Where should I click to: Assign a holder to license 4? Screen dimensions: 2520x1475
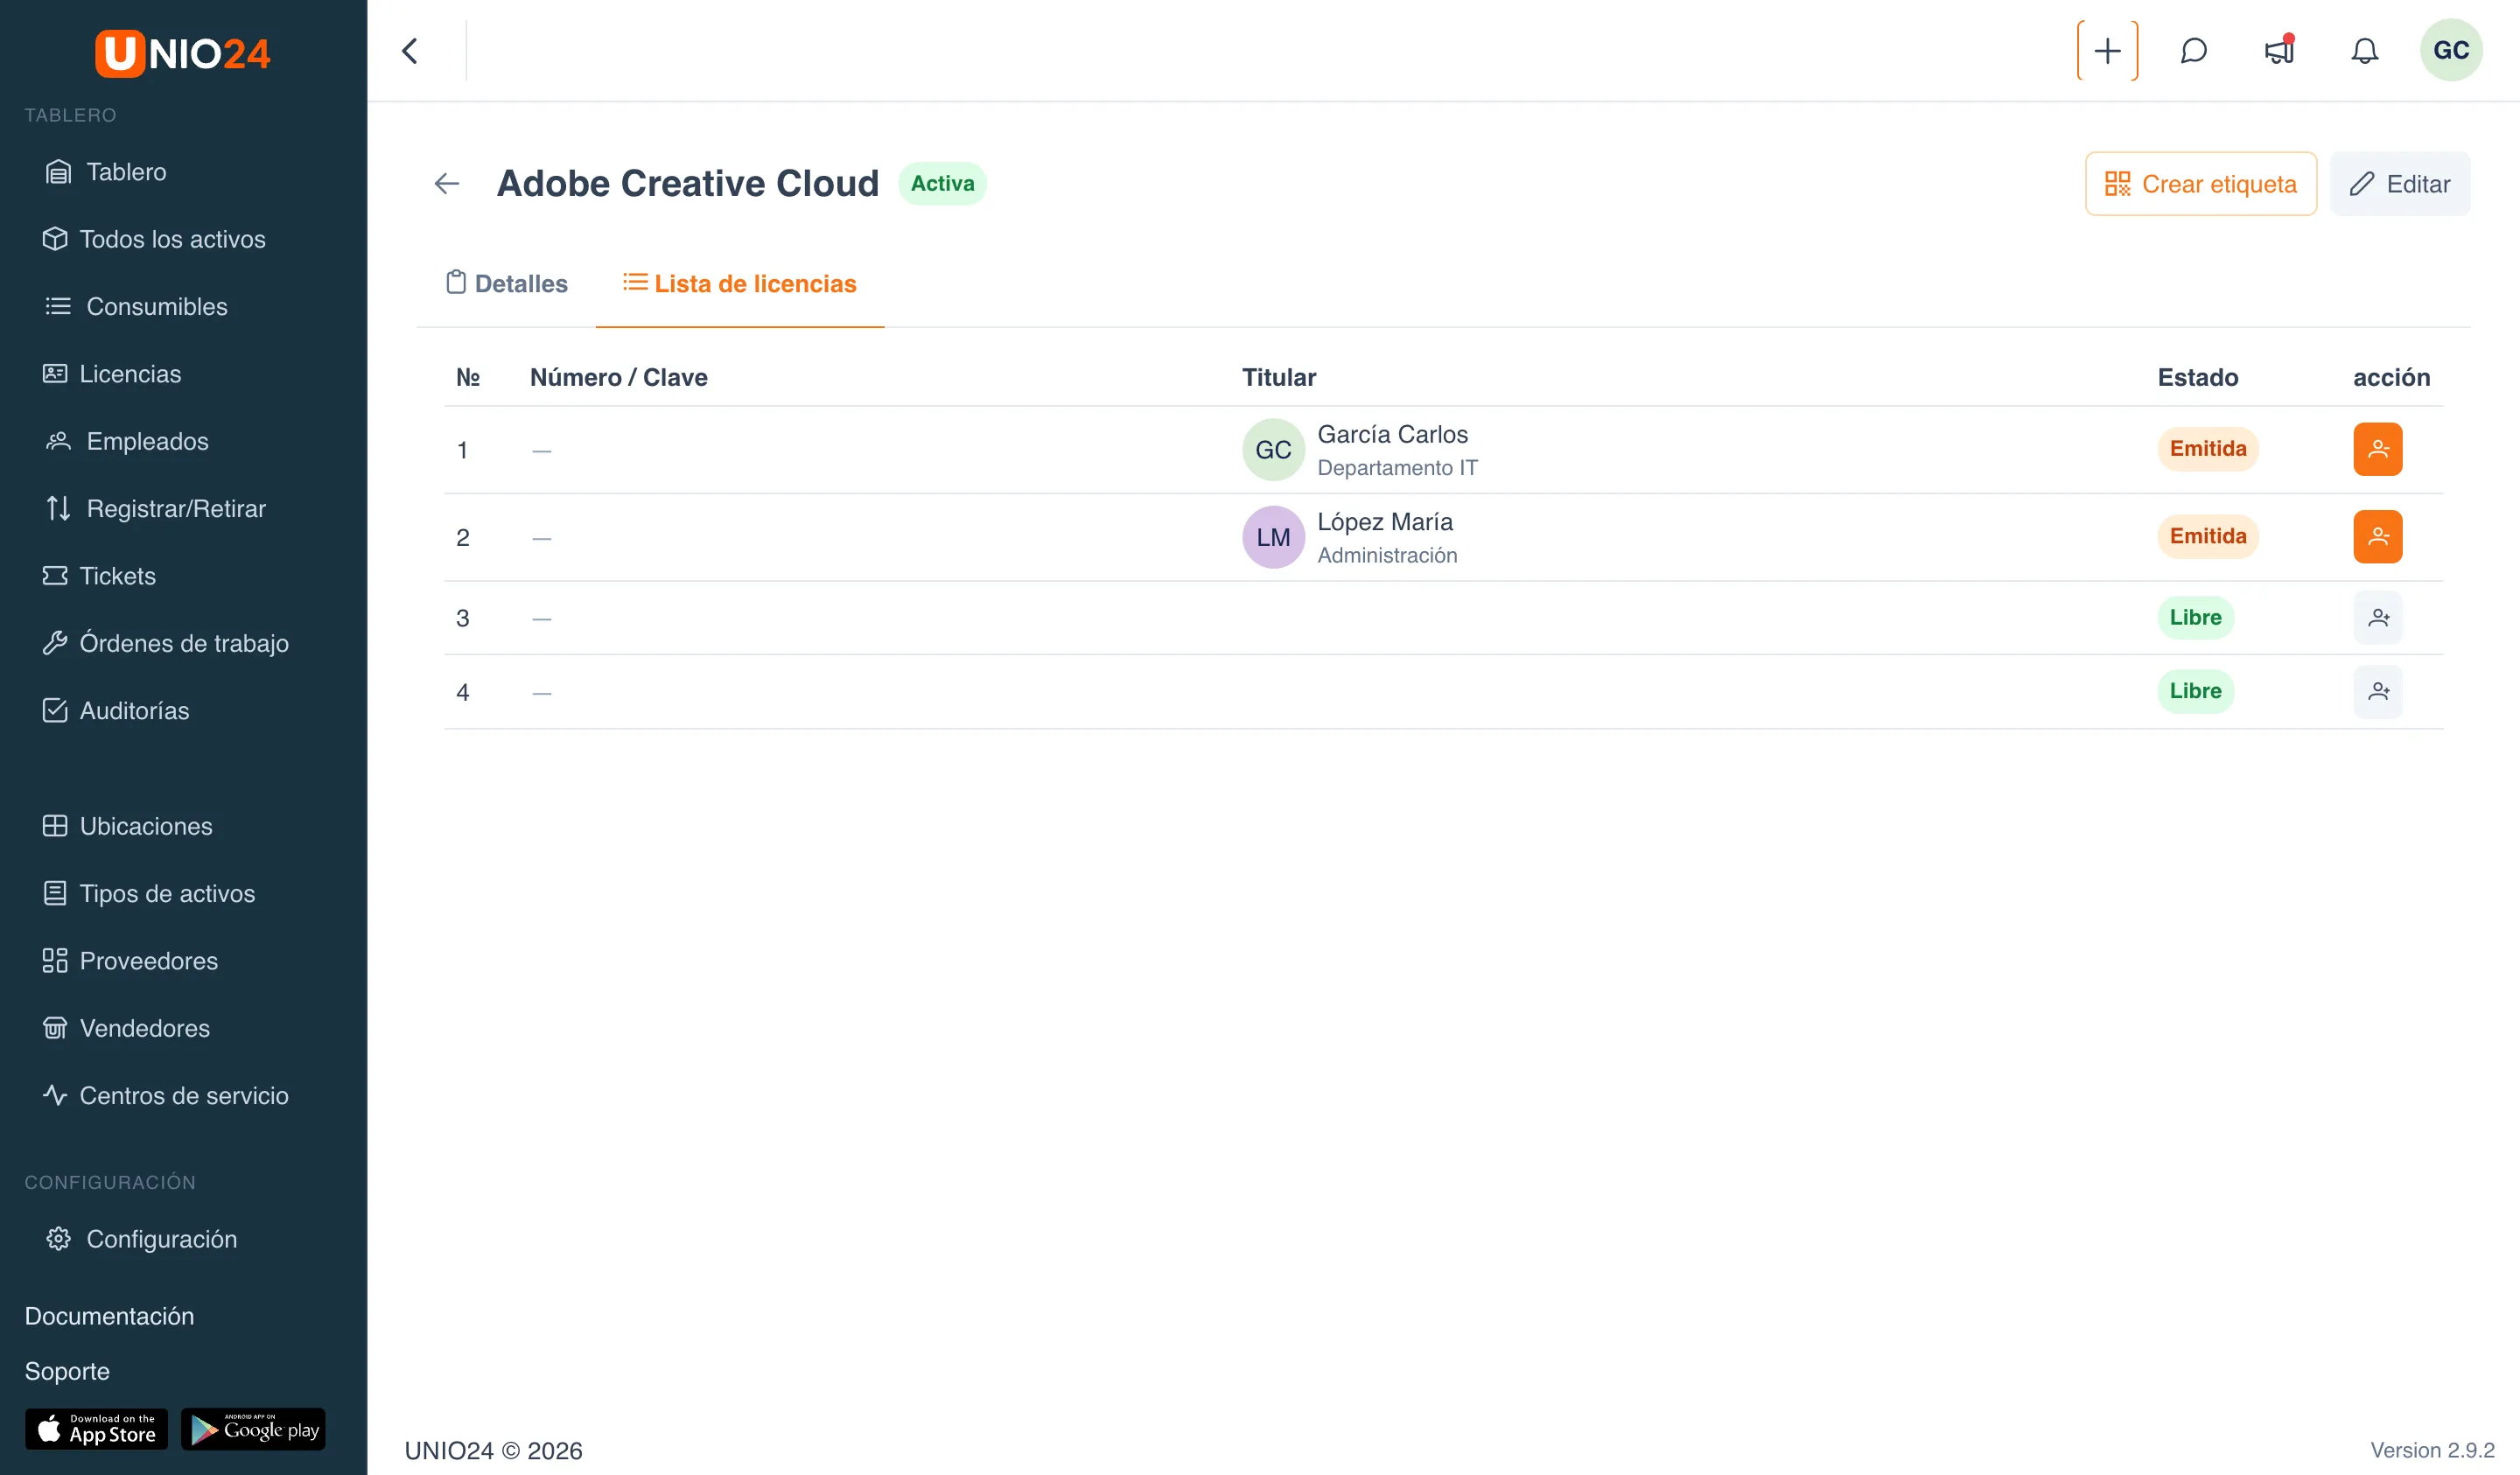[2377, 691]
